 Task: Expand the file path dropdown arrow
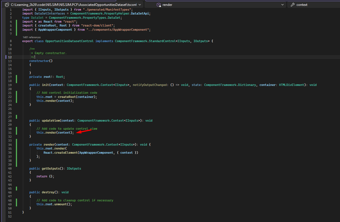(140, 5)
